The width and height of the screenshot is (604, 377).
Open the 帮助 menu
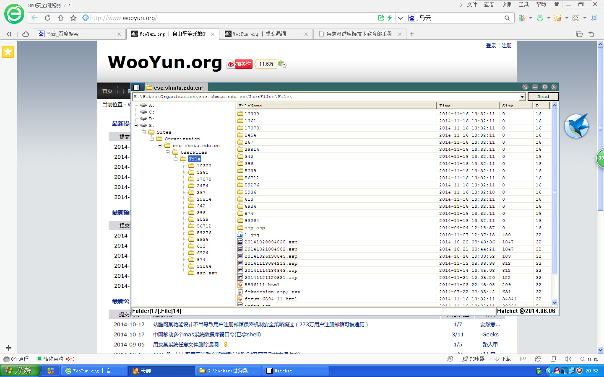pos(541,5)
